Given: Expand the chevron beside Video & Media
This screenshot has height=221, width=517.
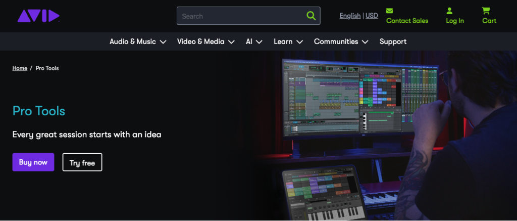Looking at the screenshot, I should 231,42.
